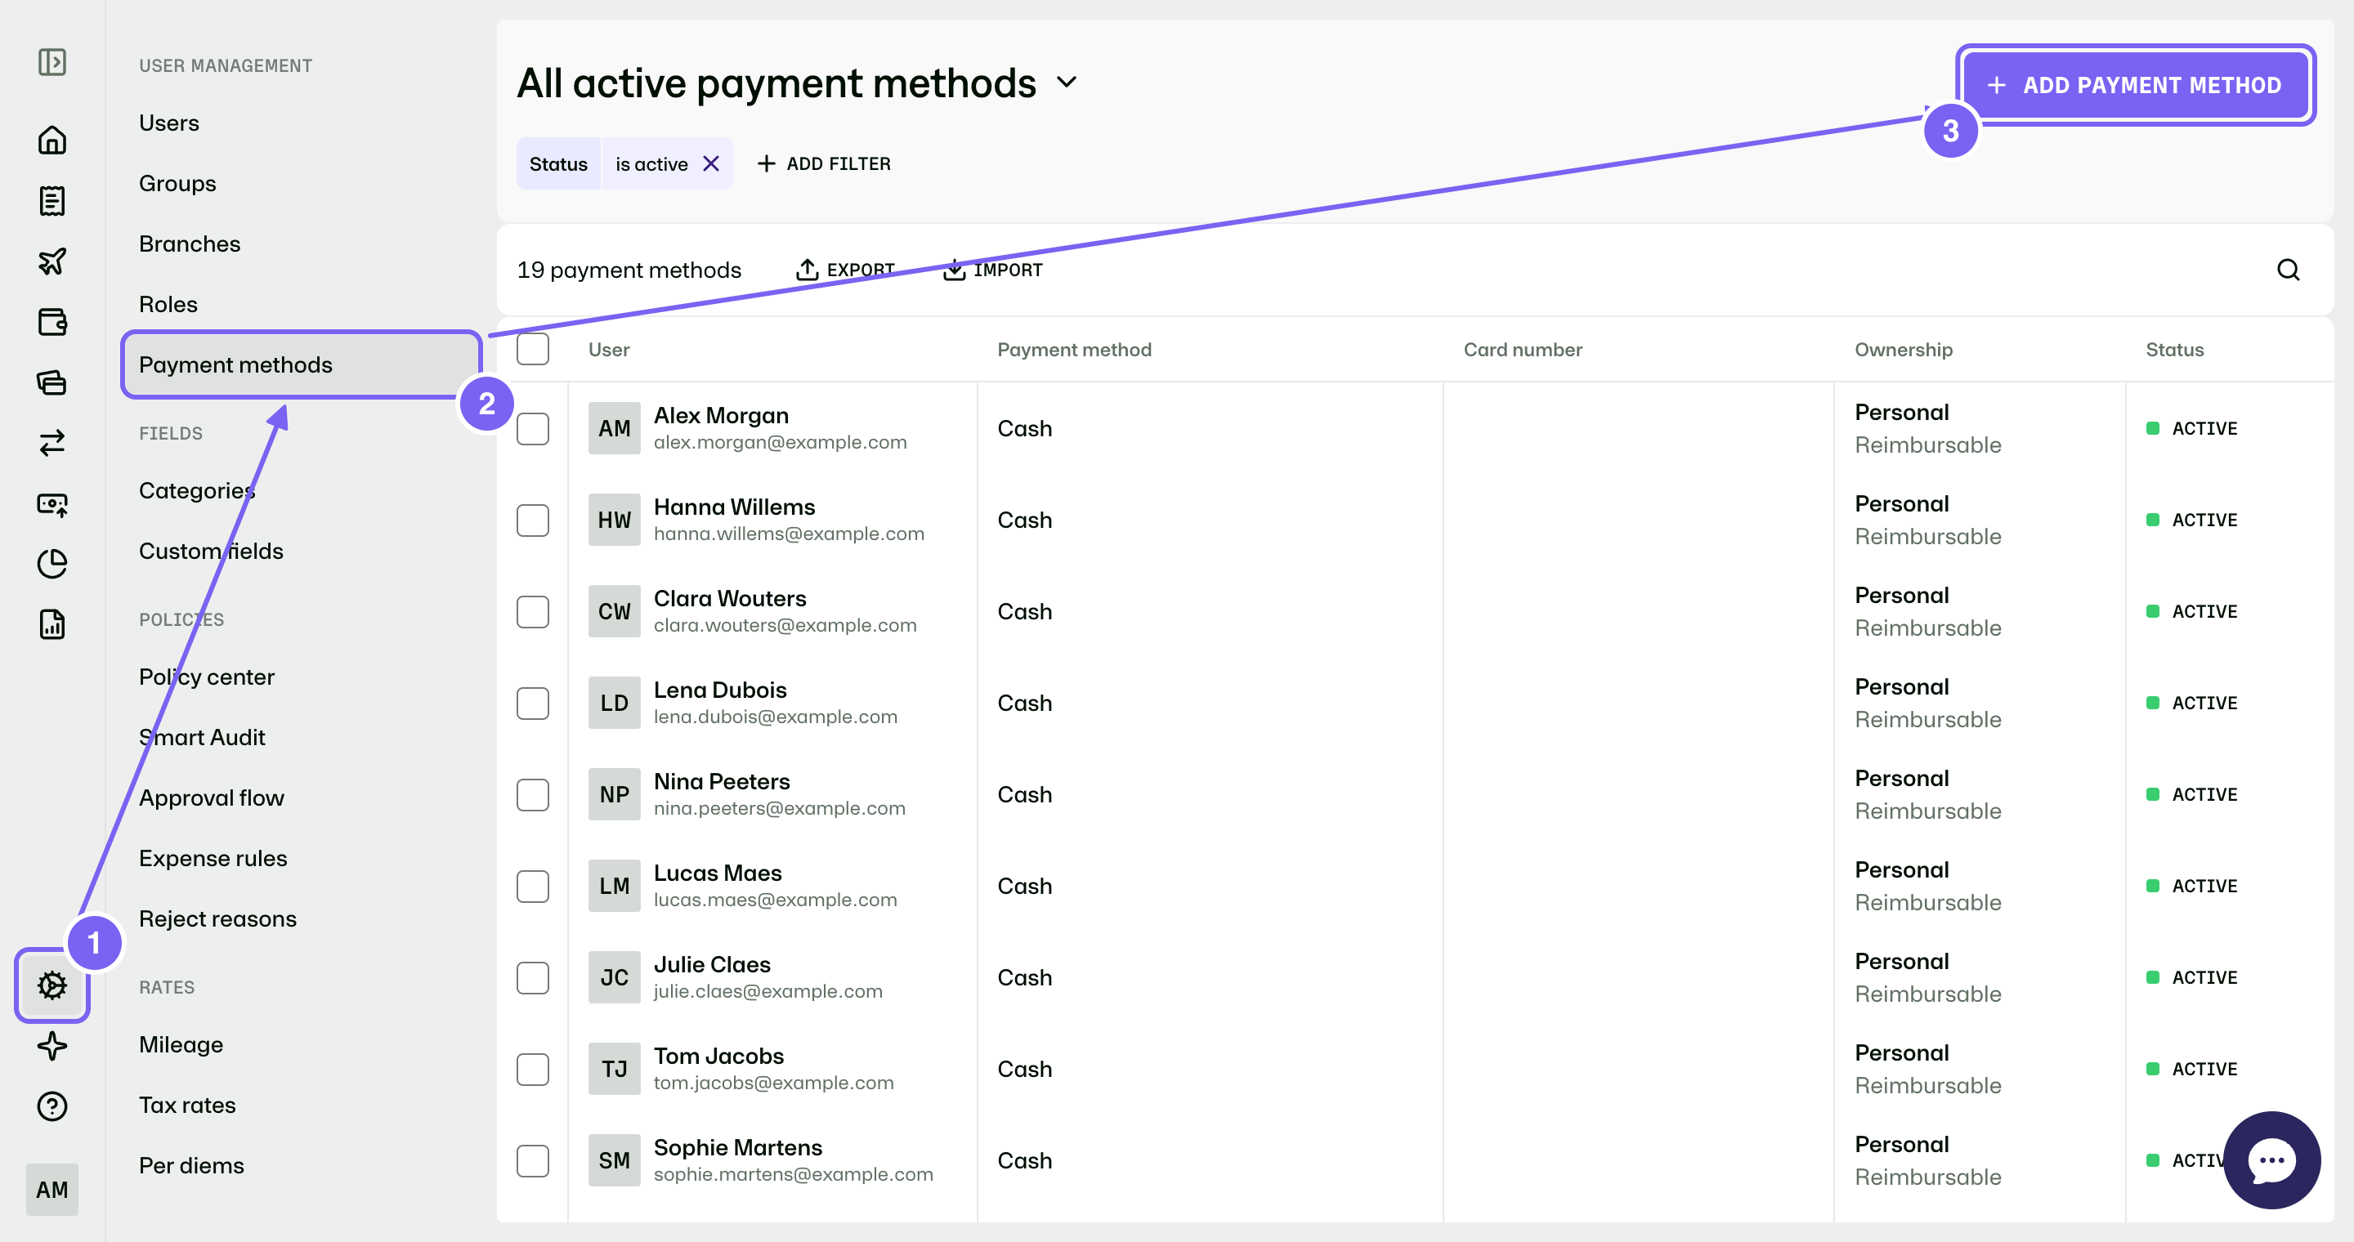Select Lena Dubois' row checkbox
This screenshot has width=2354, height=1242.
533,704
